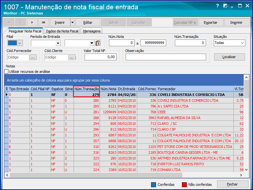Sort by the Núm.Transação column header
This screenshot has width=253, height=190.
tap(87, 89)
